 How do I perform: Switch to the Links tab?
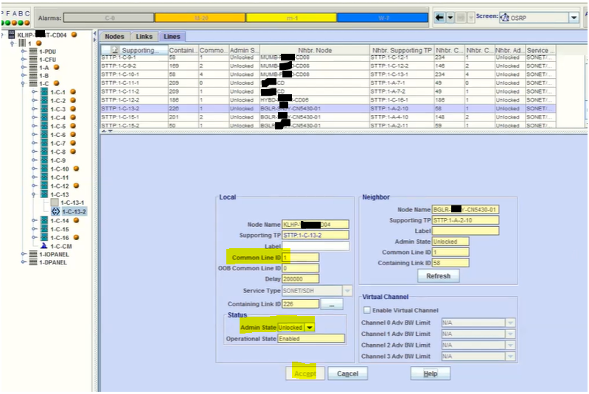pyautogui.click(x=144, y=36)
